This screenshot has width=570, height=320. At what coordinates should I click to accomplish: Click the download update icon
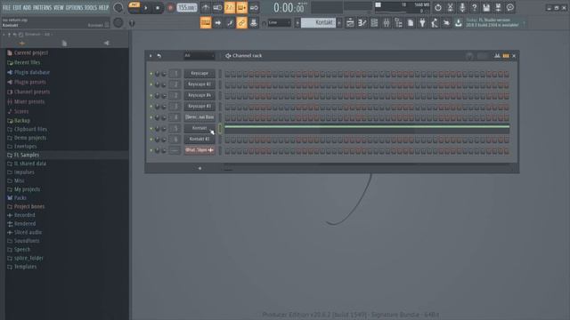pos(459,23)
